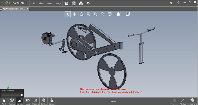Click the Save floppy disk icon
The height and width of the screenshot is (105, 198).
[74, 3]
